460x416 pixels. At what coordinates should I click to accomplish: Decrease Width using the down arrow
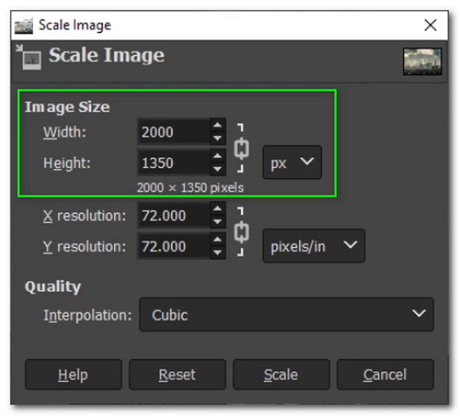(217, 138)
